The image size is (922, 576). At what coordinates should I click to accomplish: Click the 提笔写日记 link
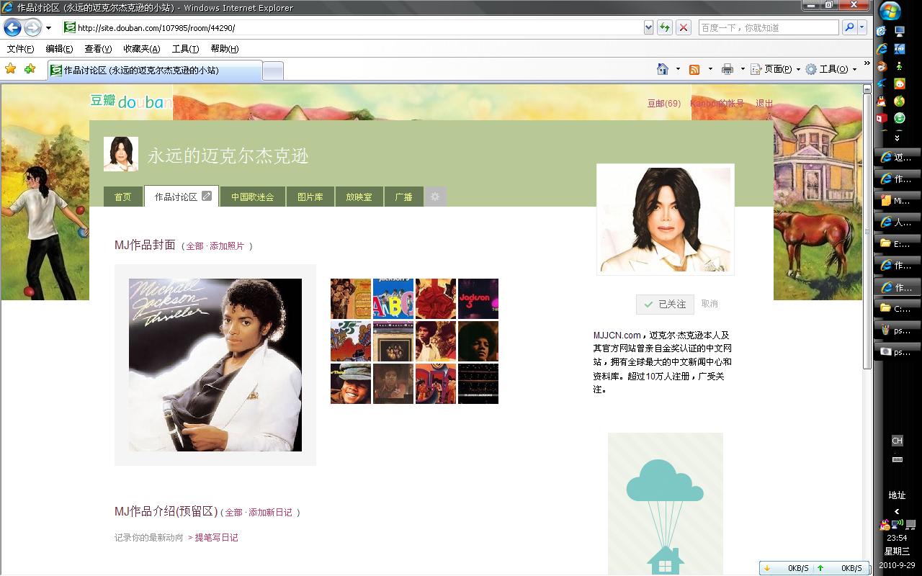[x=216, y=538]
